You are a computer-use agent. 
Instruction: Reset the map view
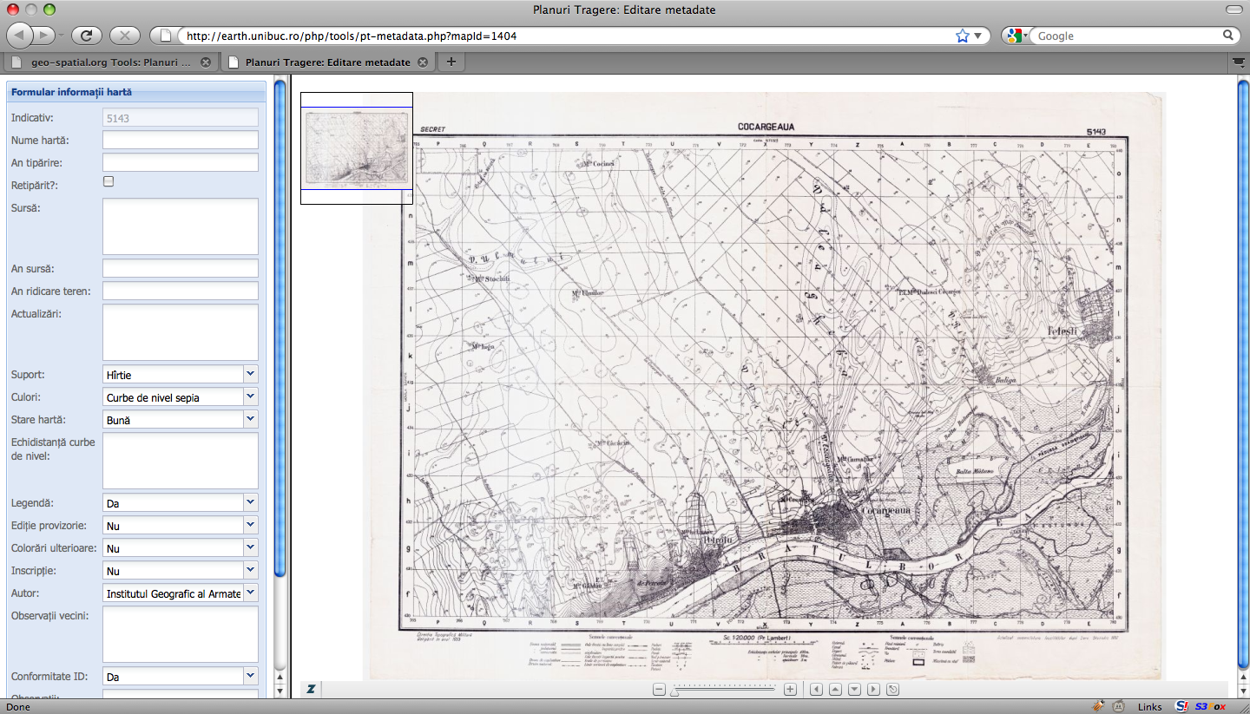[892, 690]
